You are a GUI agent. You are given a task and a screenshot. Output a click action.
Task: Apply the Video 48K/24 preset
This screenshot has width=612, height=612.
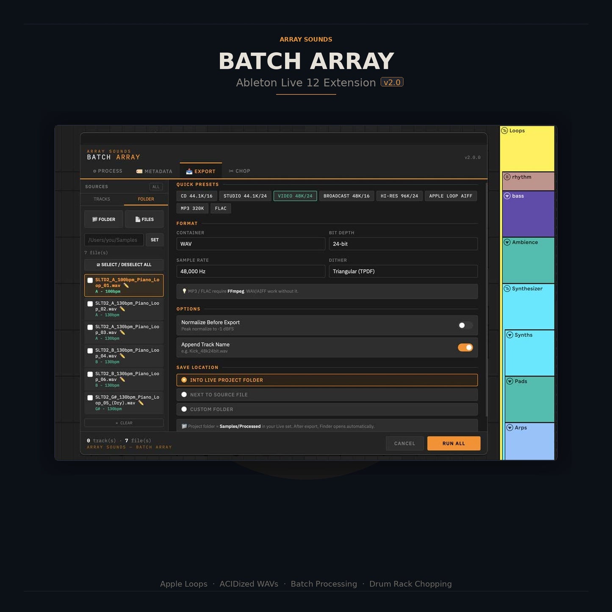[295, 196]
